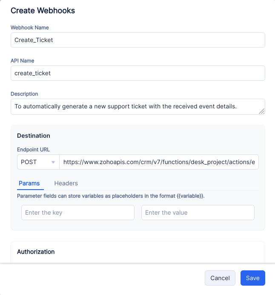Click the Destination section heading
The image size is (275, 295).
pyautogui.click(x=34, y=136)
